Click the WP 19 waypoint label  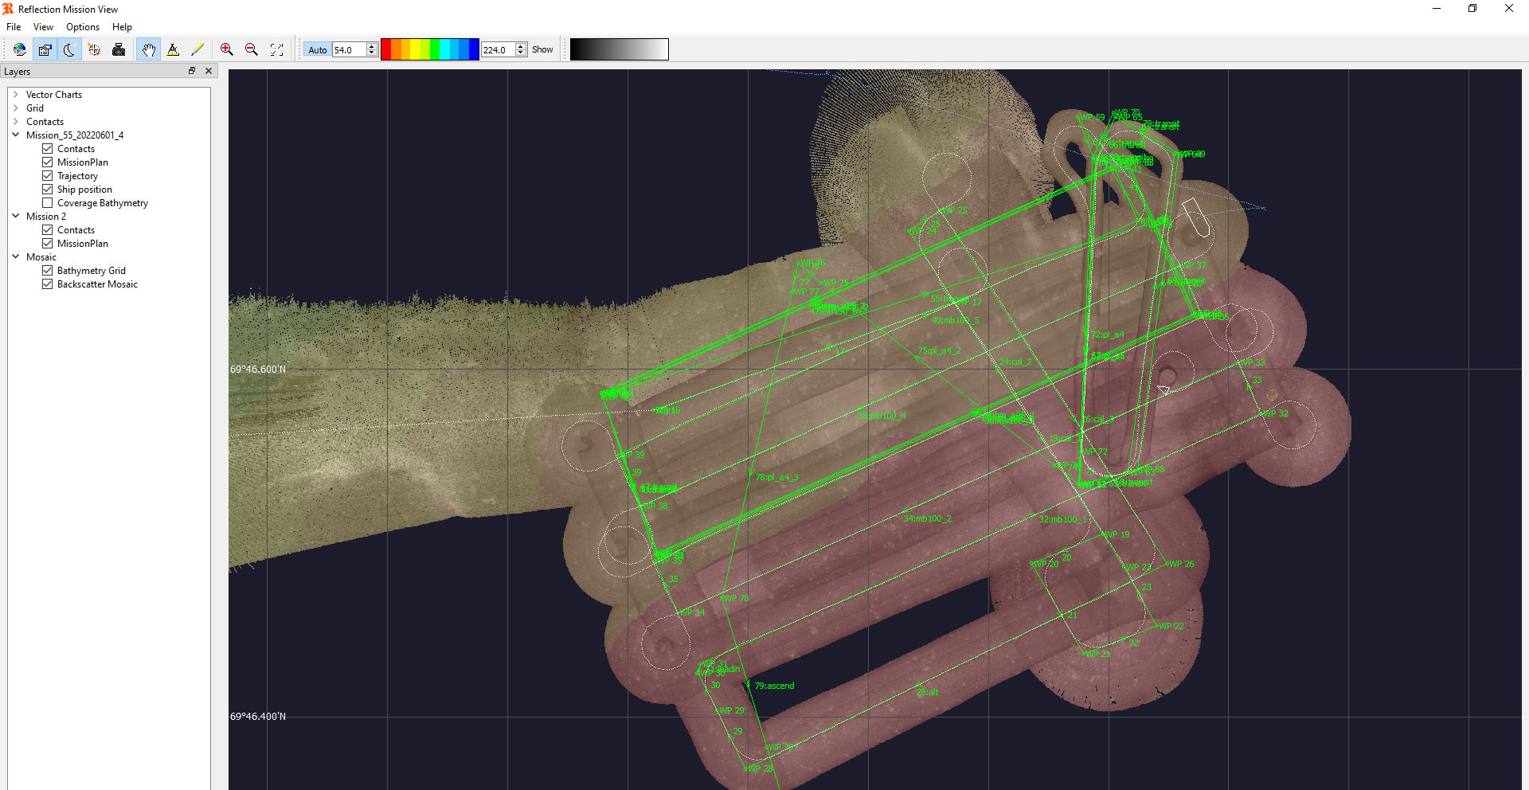1116,534
